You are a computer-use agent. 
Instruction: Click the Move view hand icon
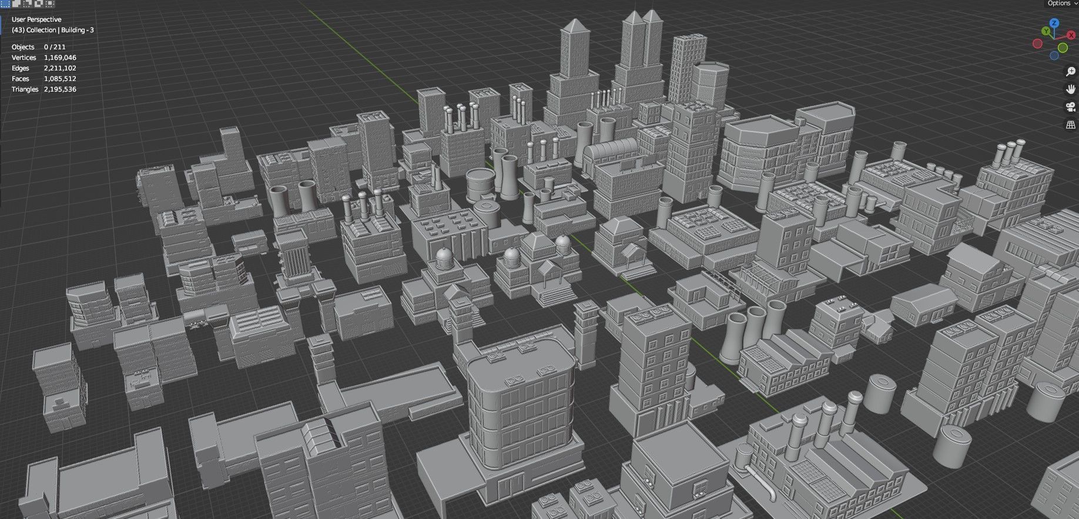coord(1071,89)
